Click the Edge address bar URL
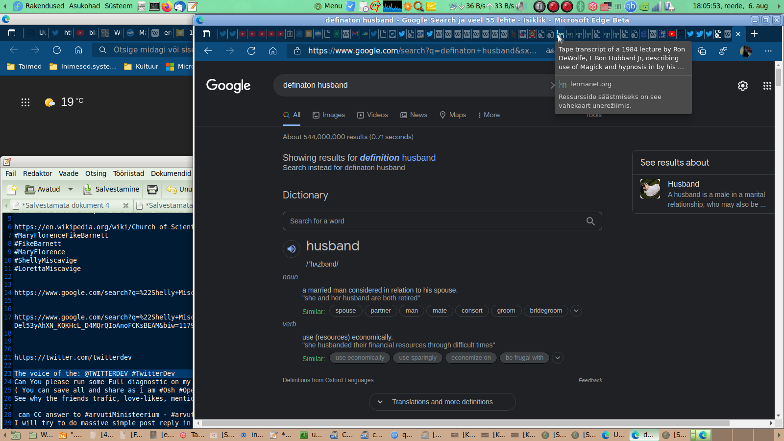Screen dimensions: 784x441 pos(422,51)
